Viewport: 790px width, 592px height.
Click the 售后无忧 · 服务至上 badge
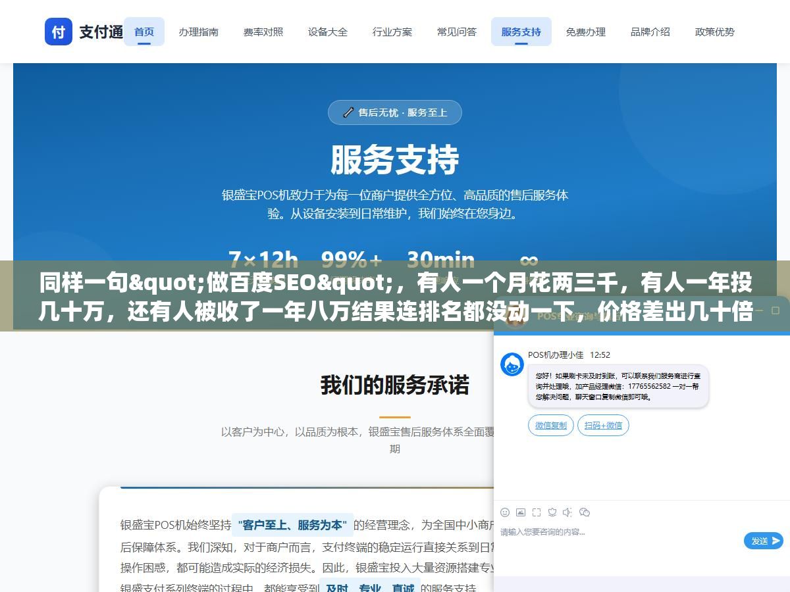click(x=395, y=112)
